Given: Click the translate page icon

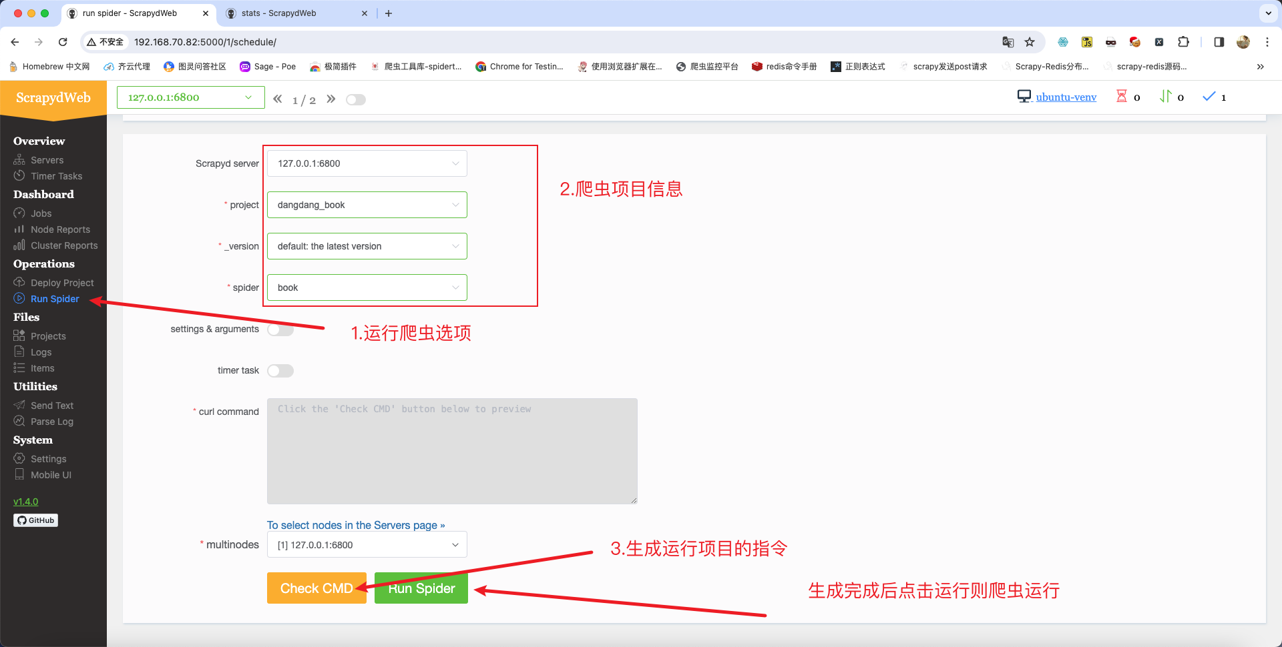Looking at the screenshot, I should tap(1008, 42).
